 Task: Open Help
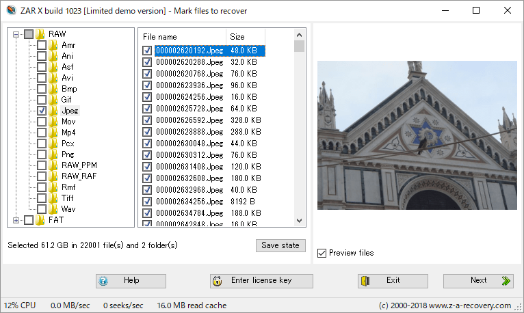[x=131, y=281]
